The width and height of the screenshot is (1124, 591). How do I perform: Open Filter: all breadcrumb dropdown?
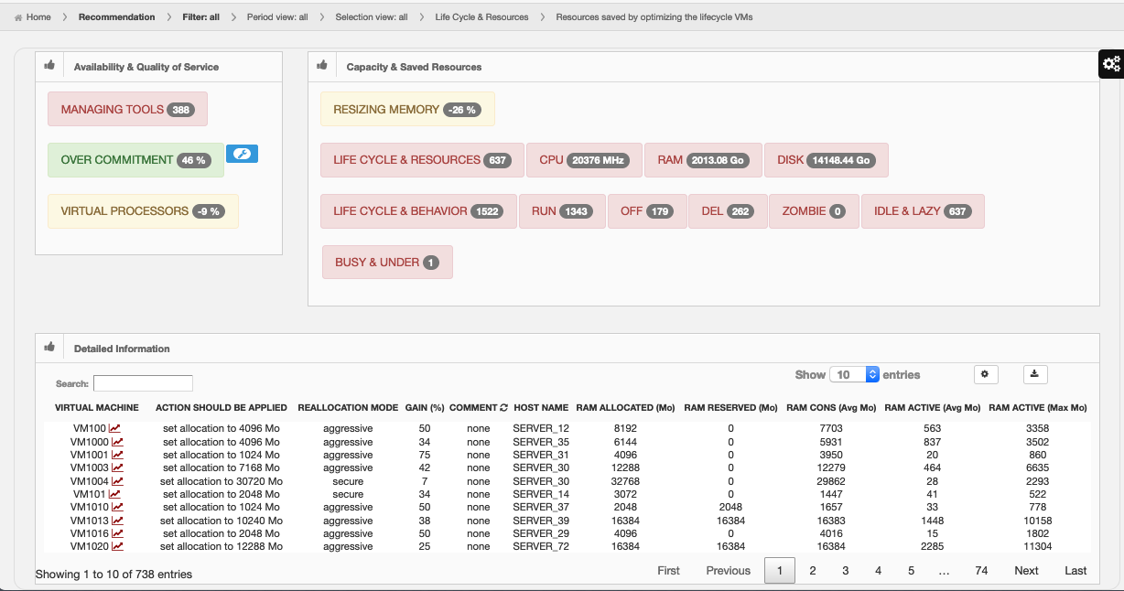pyautogui.click(x=200, y=16)
